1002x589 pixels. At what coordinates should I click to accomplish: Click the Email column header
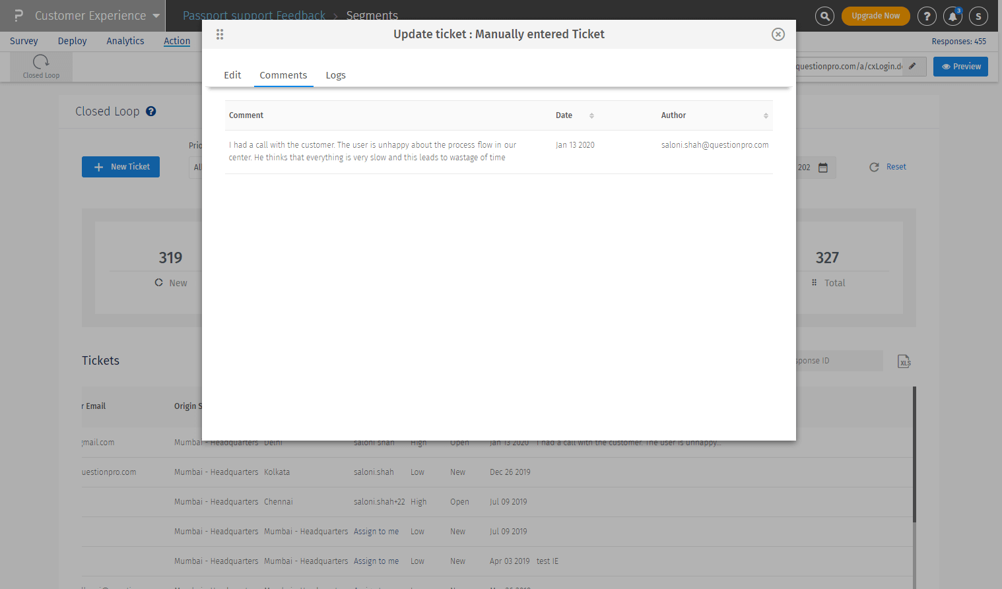(94, 406)
